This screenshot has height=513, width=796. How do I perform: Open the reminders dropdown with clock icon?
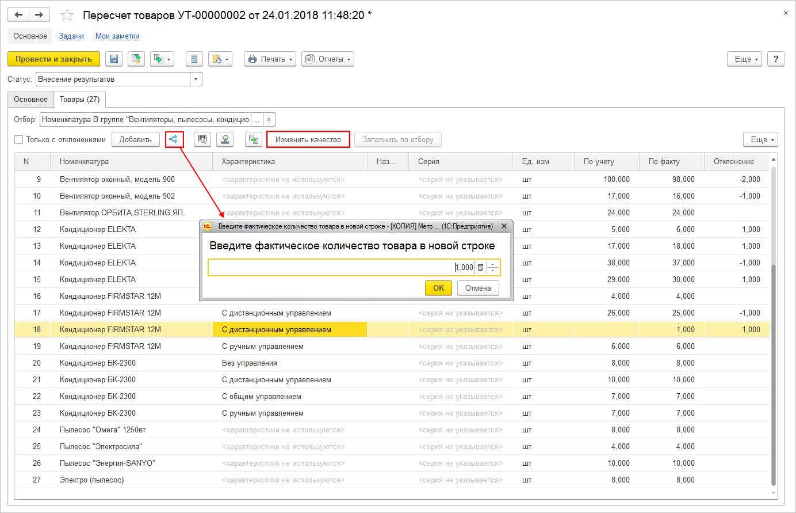point(220,59)
